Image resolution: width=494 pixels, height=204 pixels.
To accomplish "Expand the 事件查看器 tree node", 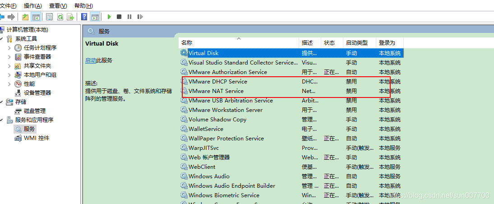I will (x=9, y=57).
